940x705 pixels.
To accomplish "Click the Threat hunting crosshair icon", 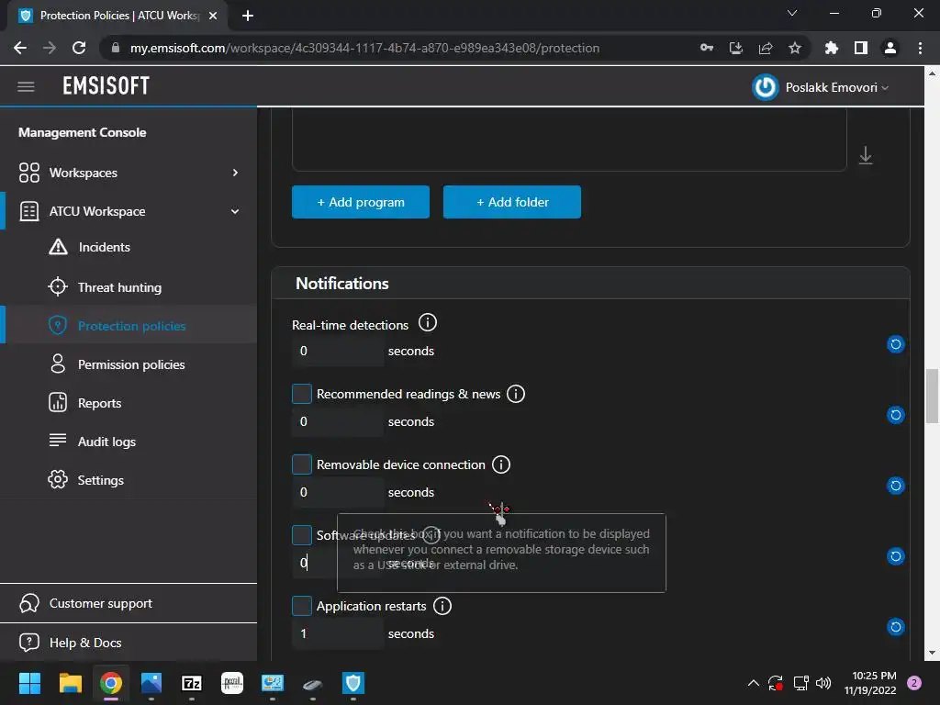I will point(58,287).
